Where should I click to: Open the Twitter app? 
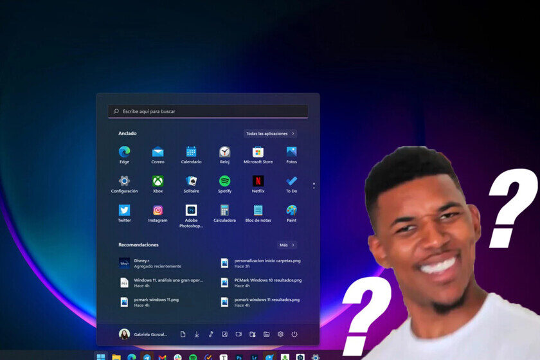click(x=124, y=213)
